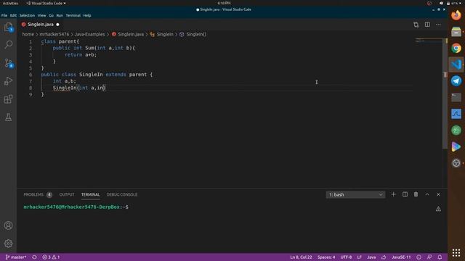Click line number 6 in gutter

click(x=31, y=75)
